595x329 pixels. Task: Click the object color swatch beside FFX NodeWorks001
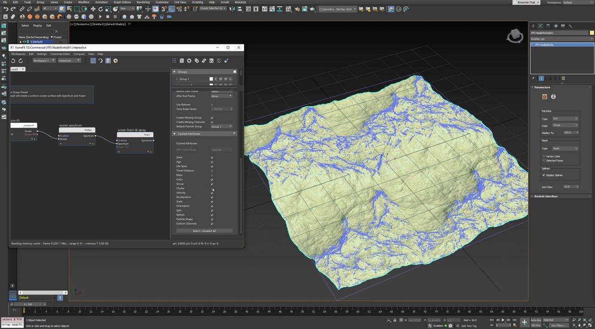coord(591,33)
